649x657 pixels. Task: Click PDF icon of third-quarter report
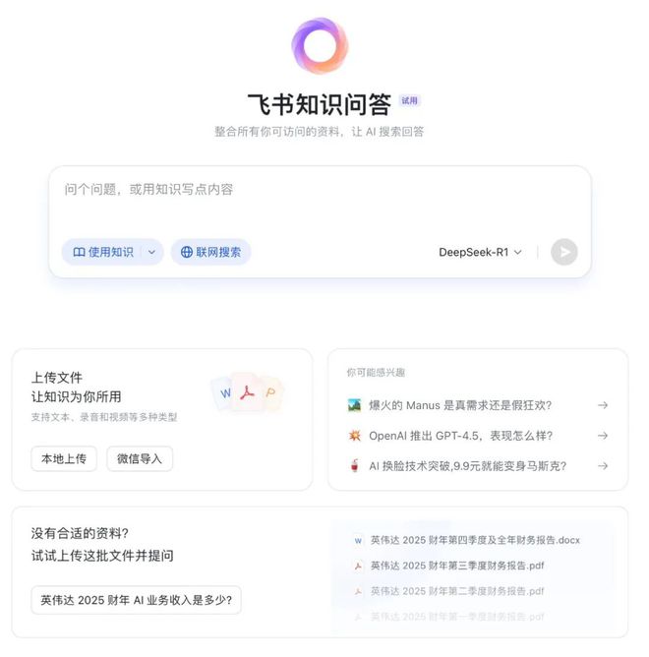pyautogui.click(x=358, y=567)
